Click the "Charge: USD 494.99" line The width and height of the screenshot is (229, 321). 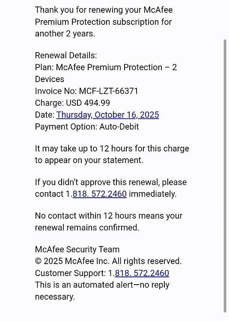pos(72,103)
